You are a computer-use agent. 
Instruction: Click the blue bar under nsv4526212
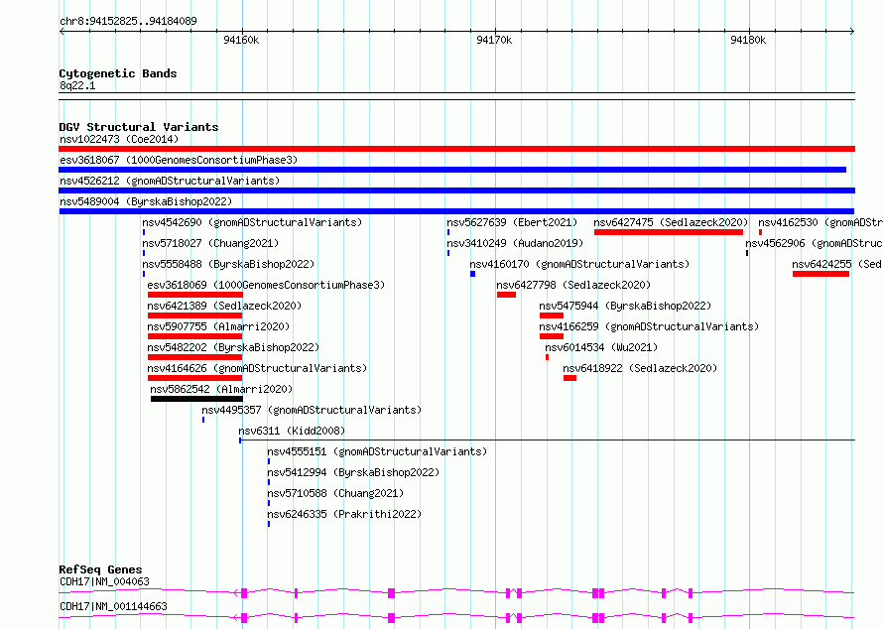pos(456,190)
